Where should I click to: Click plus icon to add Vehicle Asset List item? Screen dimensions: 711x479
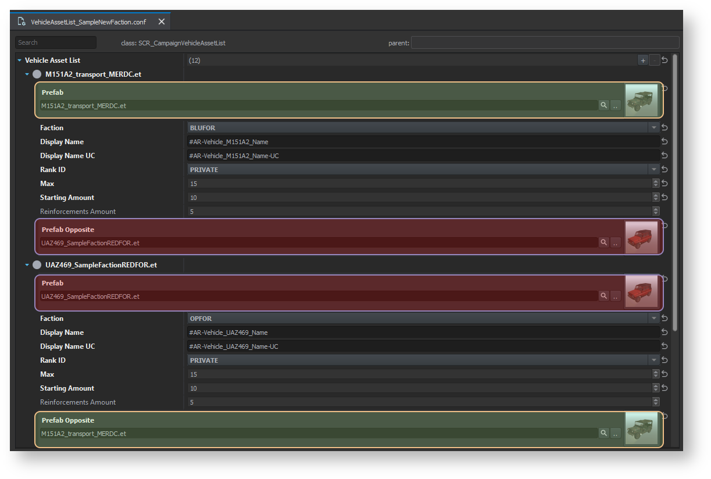pyautogui.click(x=643, y=60)
